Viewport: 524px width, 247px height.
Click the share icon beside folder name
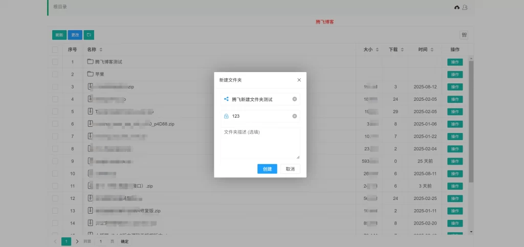[226, 99]
